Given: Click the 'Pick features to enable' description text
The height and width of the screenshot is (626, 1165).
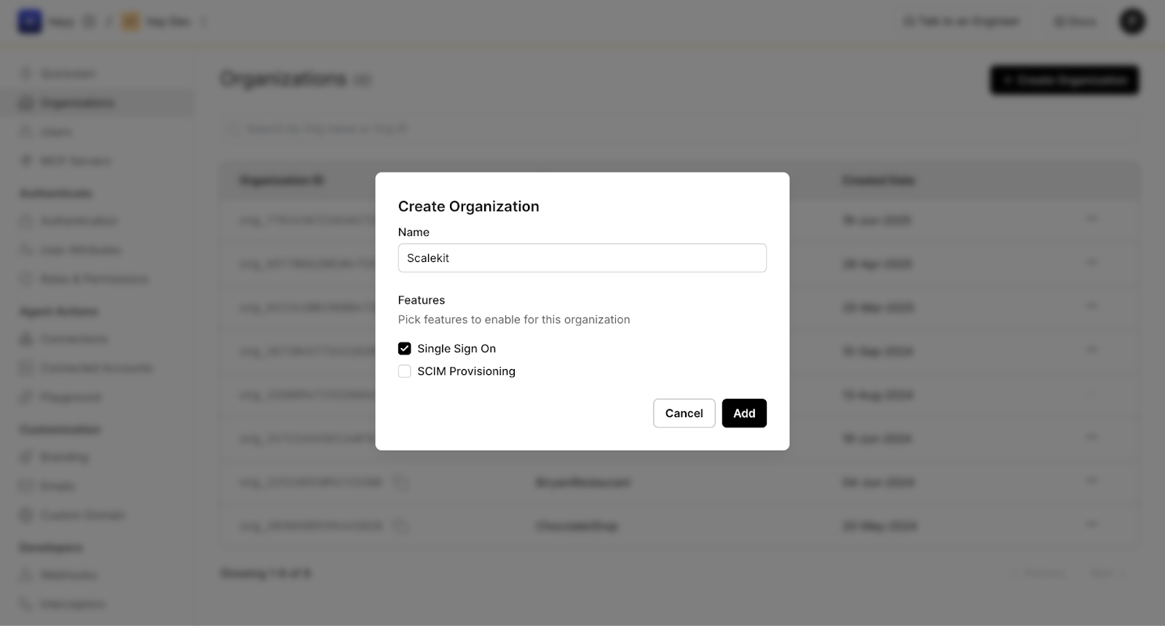Looking at the screenshot, I should coord(513,320).
